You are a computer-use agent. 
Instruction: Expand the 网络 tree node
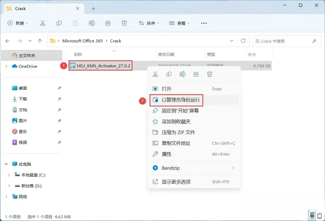point(6,197)
